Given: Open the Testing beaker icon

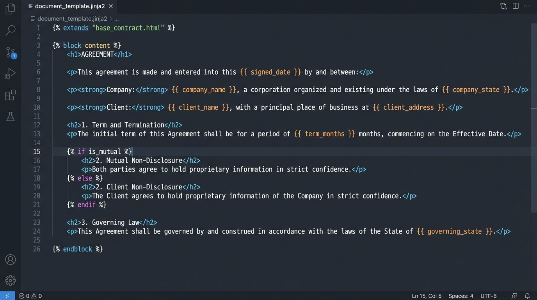Looking at the screenshot, I should 10,116.
